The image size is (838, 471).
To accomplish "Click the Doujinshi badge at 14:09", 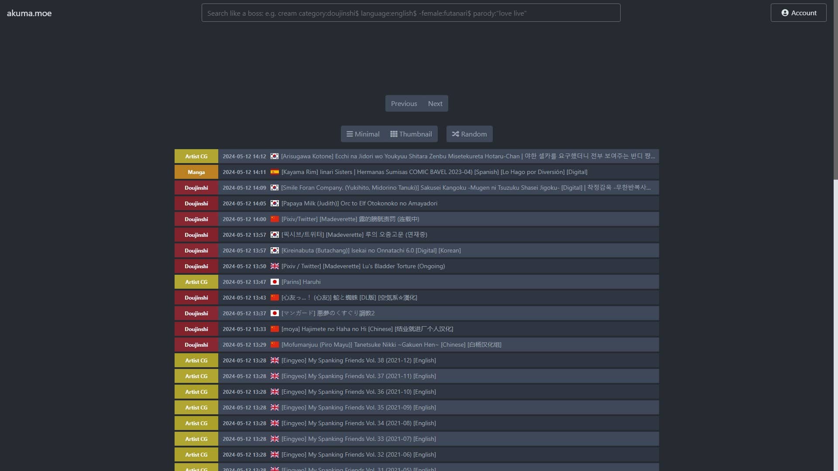I will 196,188.
